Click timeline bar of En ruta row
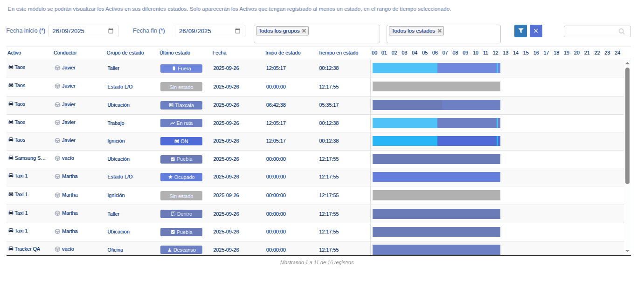 436,123
